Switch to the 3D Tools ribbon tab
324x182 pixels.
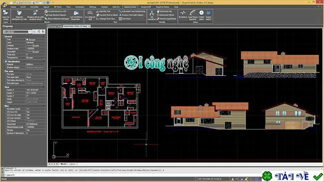coord(57,7)
